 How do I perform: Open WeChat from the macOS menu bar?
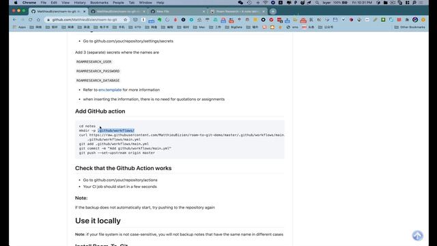(240, 3)
